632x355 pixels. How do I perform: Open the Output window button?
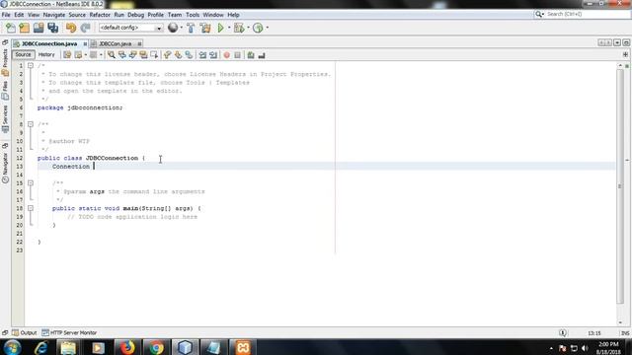[x=24, y=333]
